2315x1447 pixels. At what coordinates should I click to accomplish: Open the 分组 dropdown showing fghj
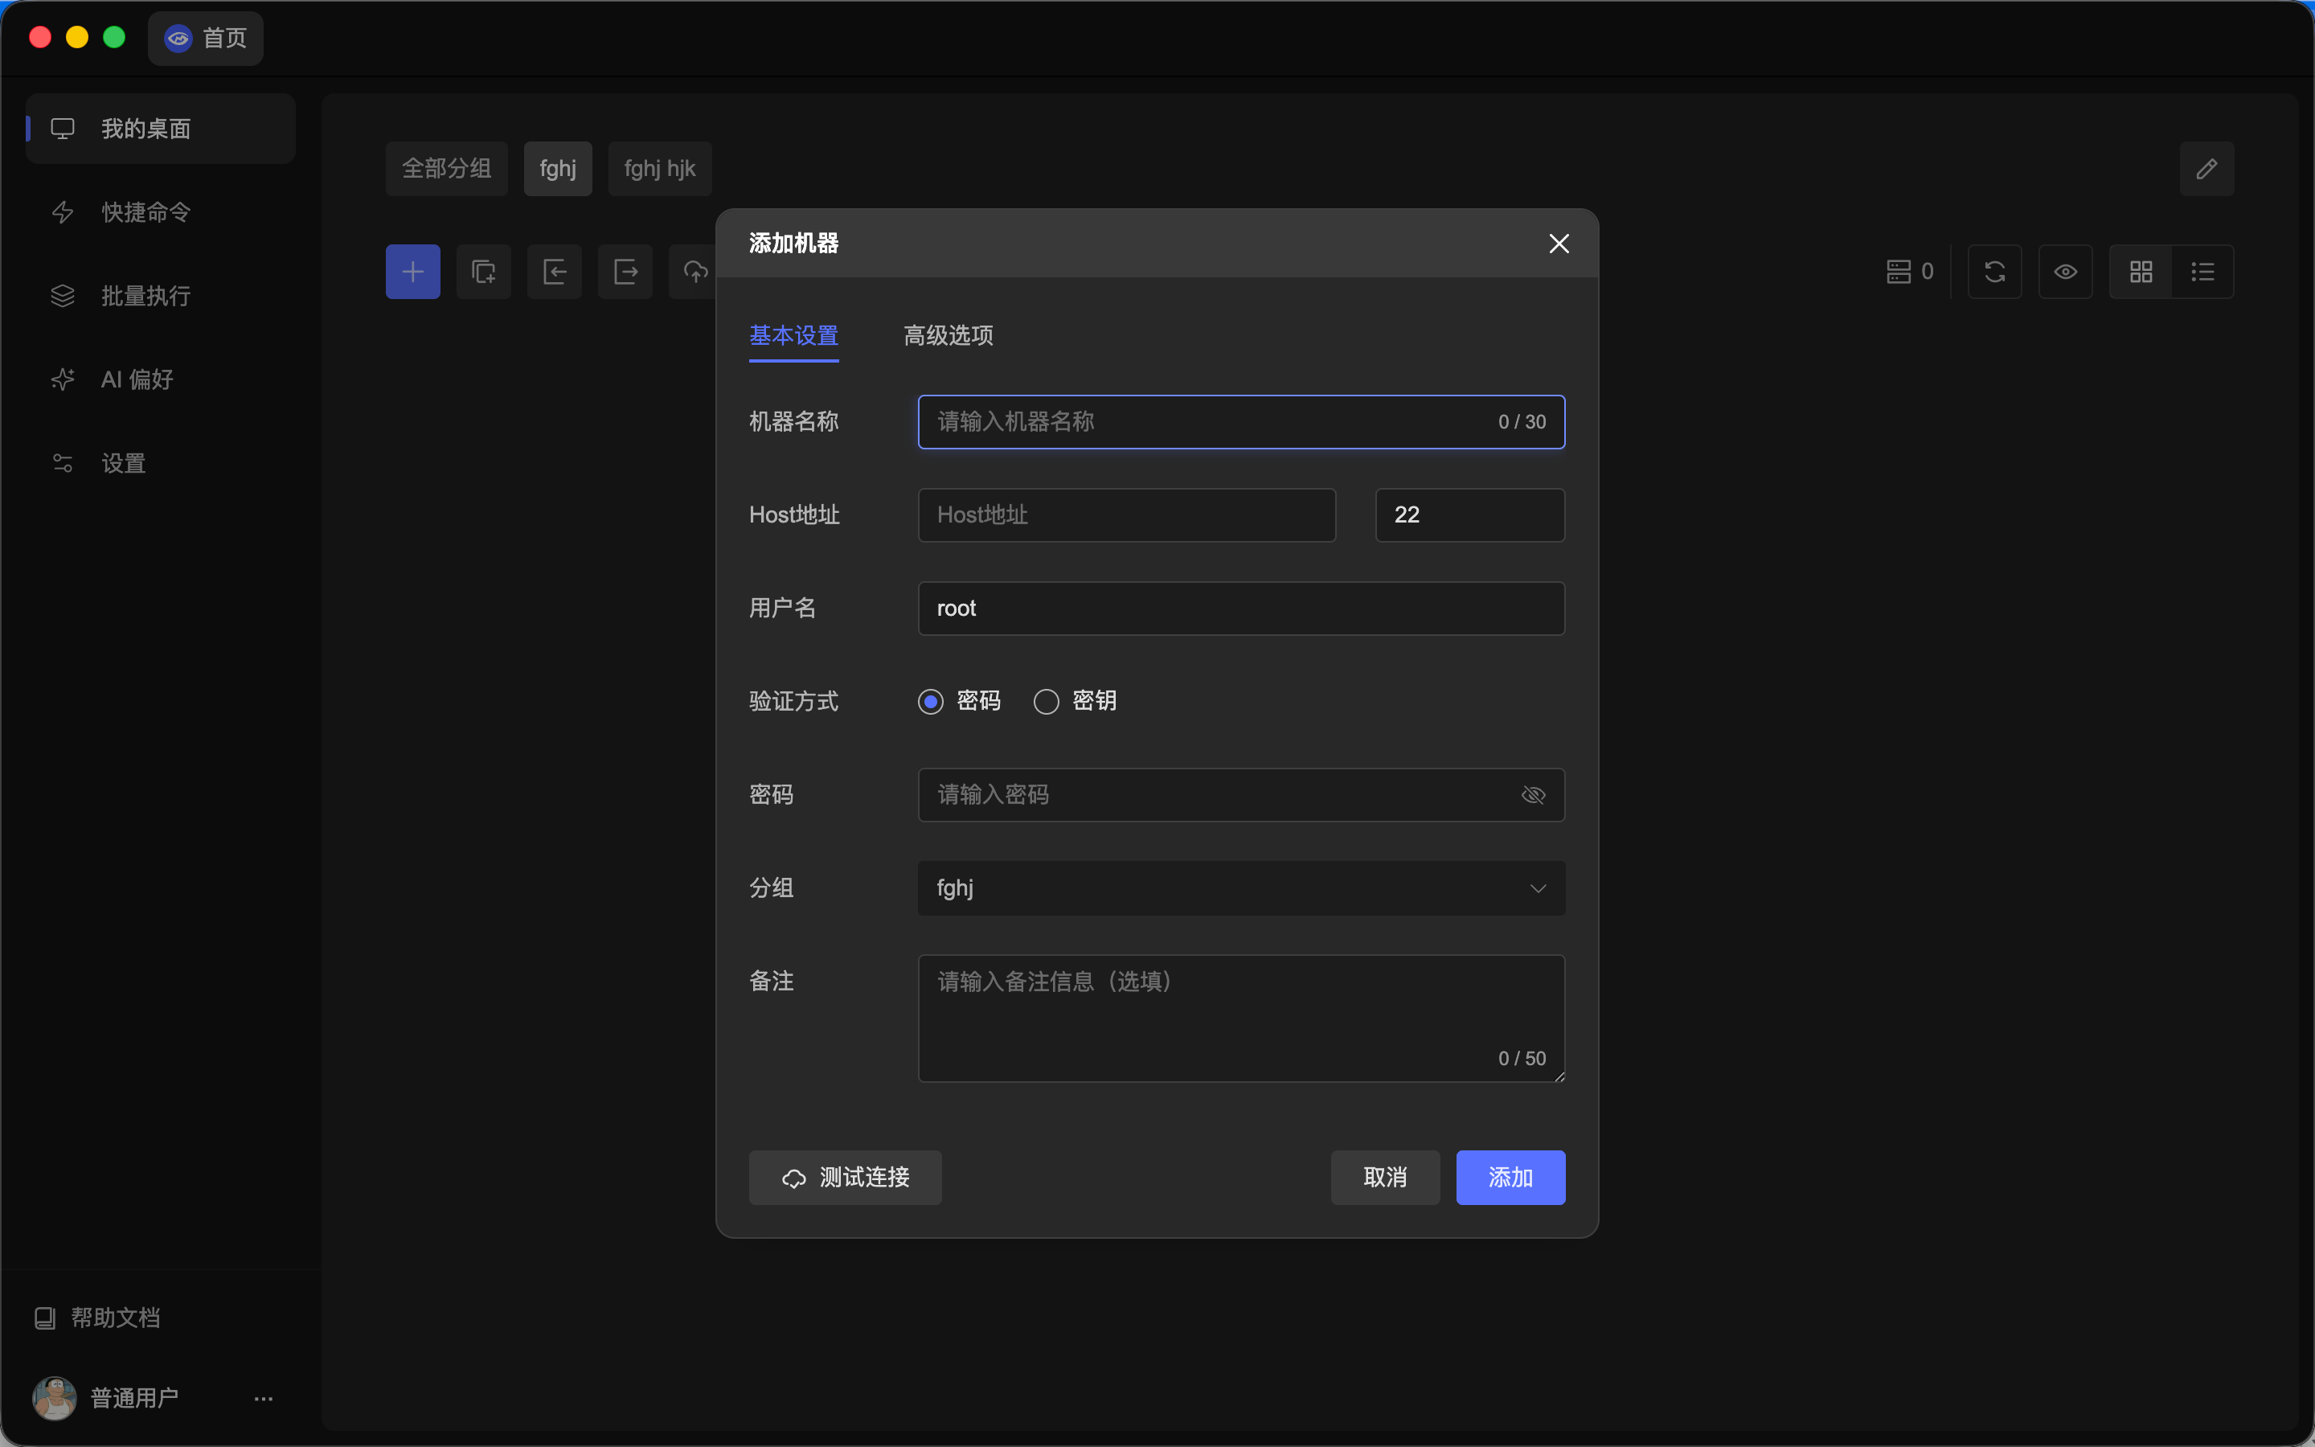tap(1242, 888)
